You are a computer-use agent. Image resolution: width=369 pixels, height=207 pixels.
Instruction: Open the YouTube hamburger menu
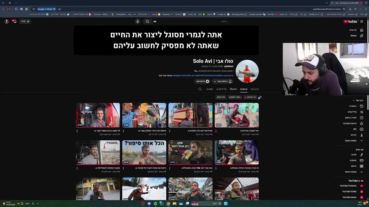coord(362,21)
